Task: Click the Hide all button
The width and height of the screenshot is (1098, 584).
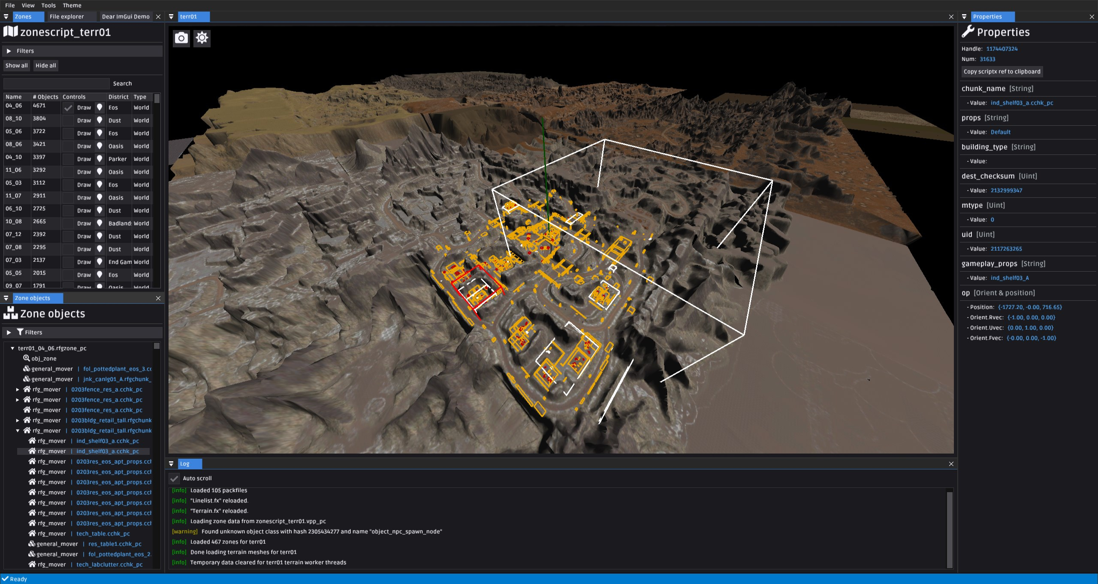Action: (45, 66)
